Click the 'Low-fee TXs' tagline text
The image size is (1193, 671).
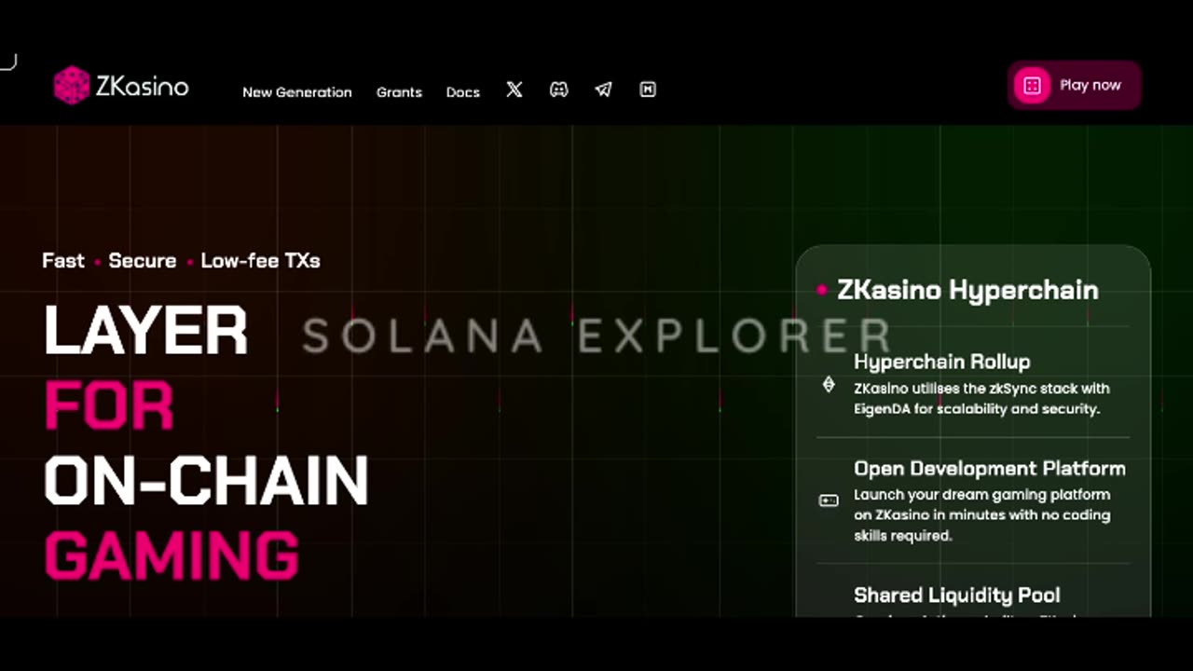(x=261, y=261)
